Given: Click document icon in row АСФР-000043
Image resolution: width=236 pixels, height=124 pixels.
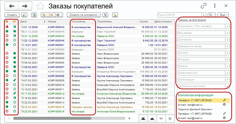Looking at the screenshot, I should [x=22, y=27].
